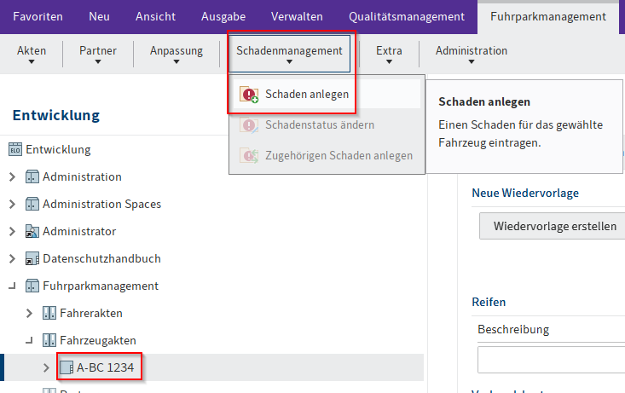This screenshot has width=625, height=393.
Task: Click the Fahrerakten binder icon
Action: (49, 313)
